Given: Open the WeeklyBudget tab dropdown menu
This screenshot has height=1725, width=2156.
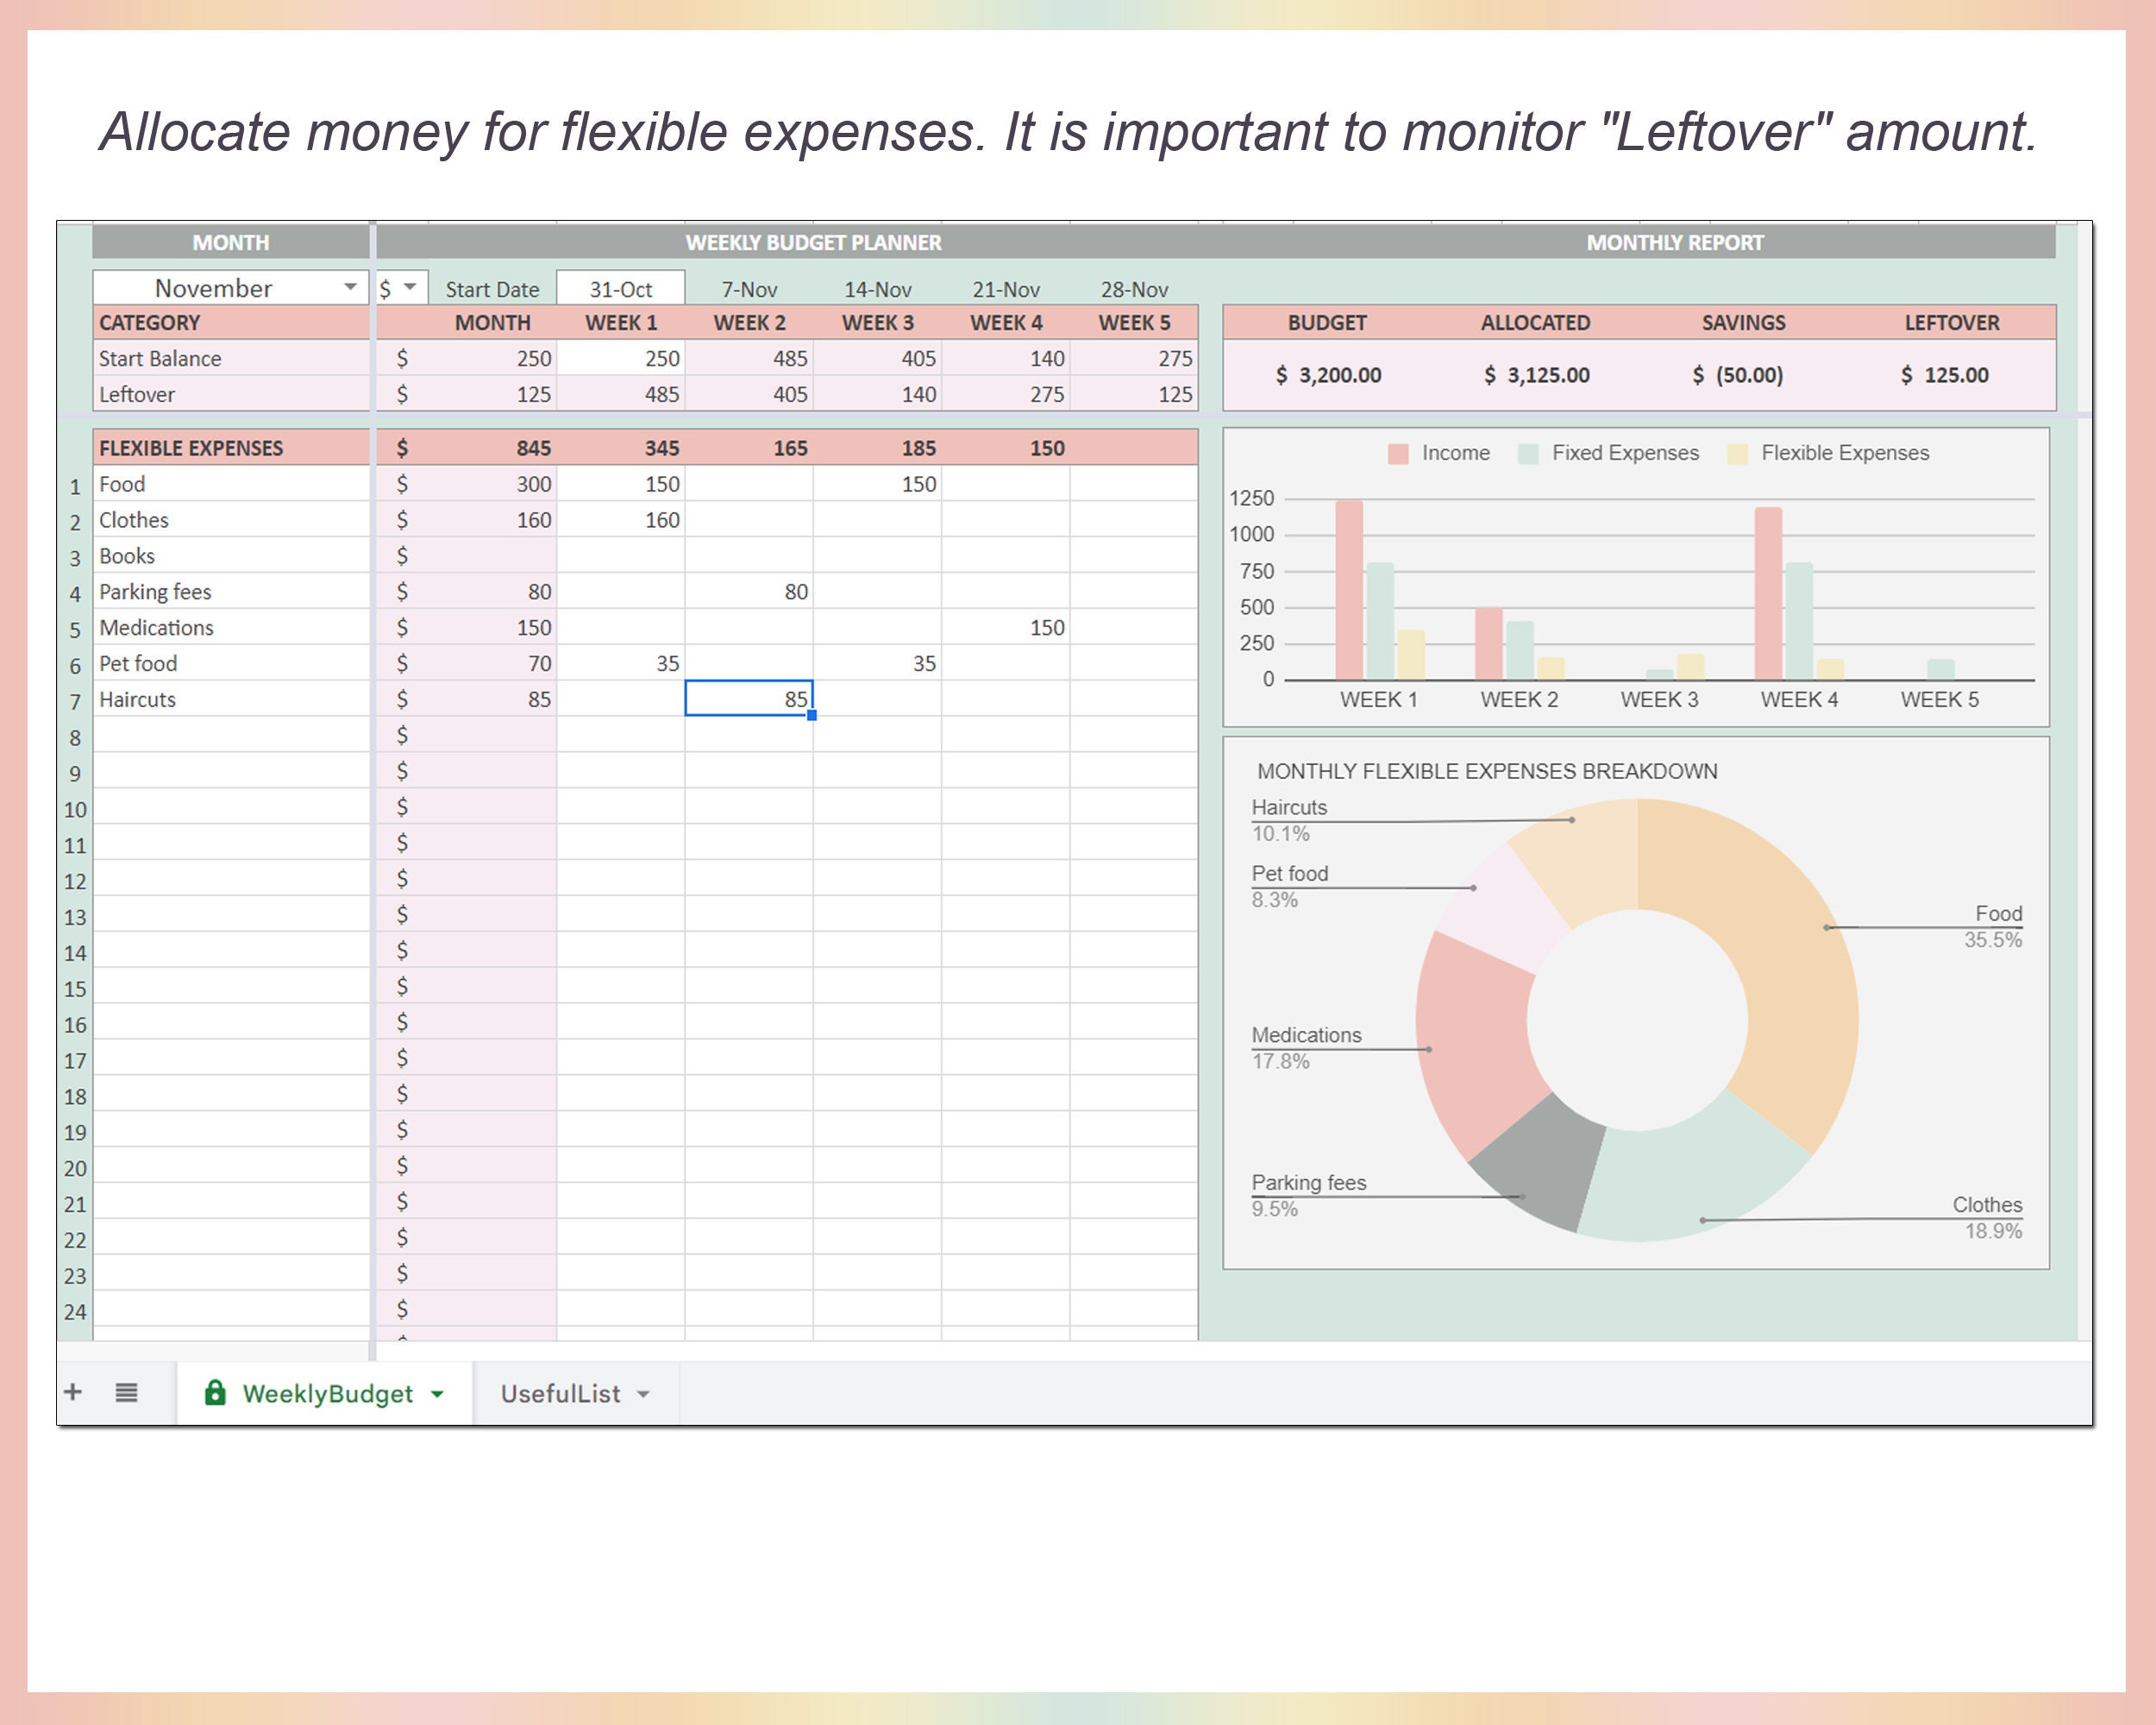Looking at the screenshot, I should [x=436, y=1393].
